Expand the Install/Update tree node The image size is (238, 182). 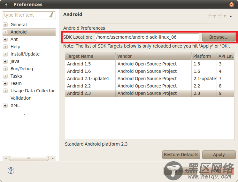click(x=5, y=54)
